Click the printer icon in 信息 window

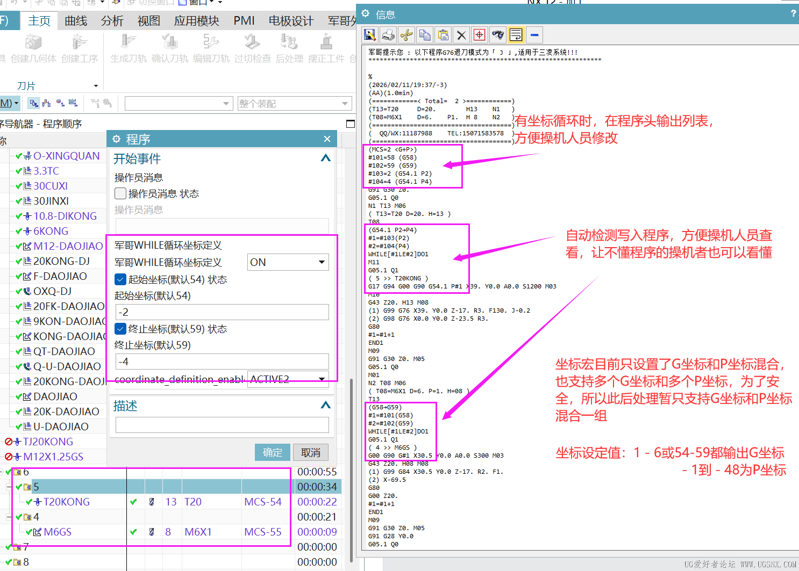(388, 35)
